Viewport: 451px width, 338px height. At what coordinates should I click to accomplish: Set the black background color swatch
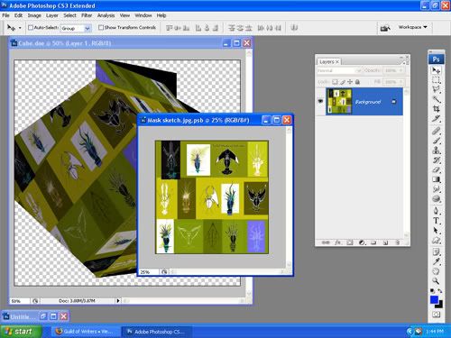(440, 305)
